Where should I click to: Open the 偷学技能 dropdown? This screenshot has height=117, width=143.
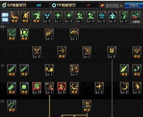[x=111, y=5]
